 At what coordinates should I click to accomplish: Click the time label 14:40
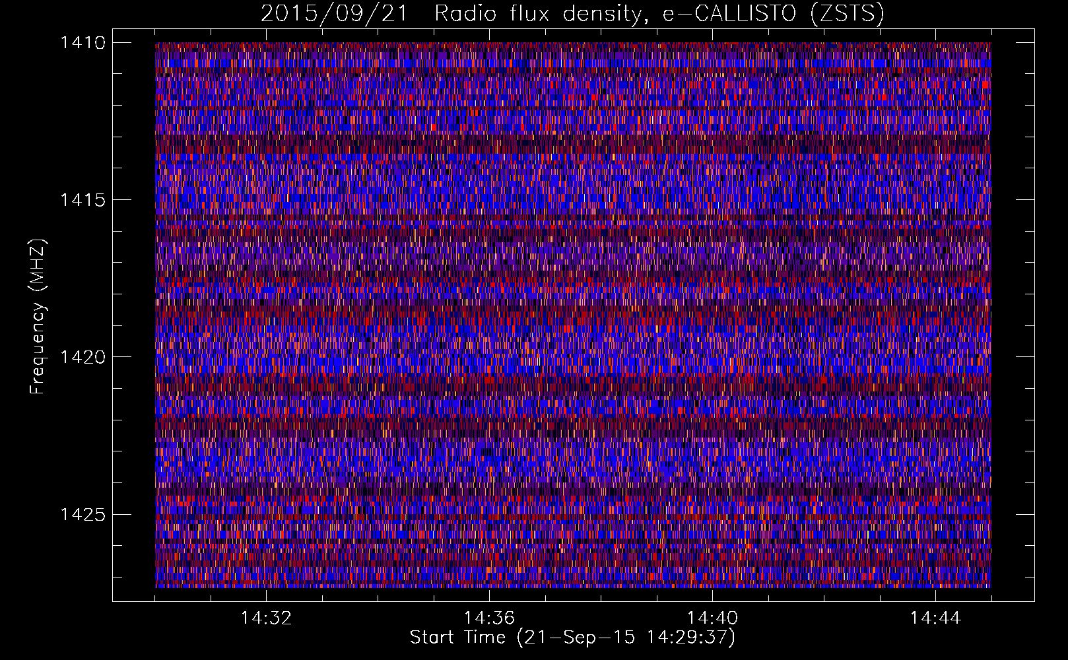tap(712, 618)
